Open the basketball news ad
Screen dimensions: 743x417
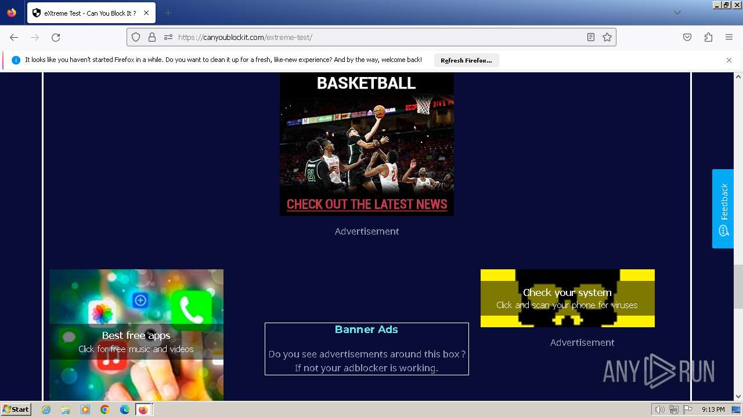pos(367,144)
